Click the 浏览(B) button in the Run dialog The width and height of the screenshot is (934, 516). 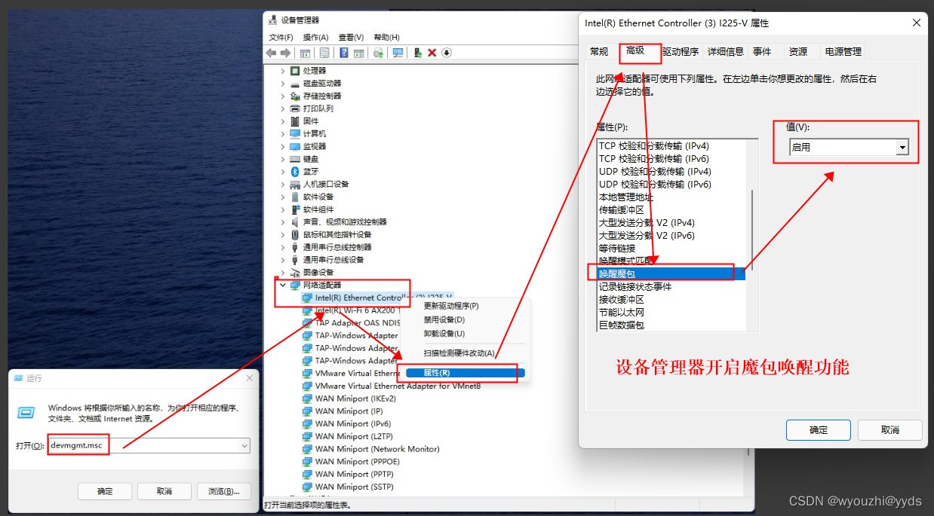[223, 491]
